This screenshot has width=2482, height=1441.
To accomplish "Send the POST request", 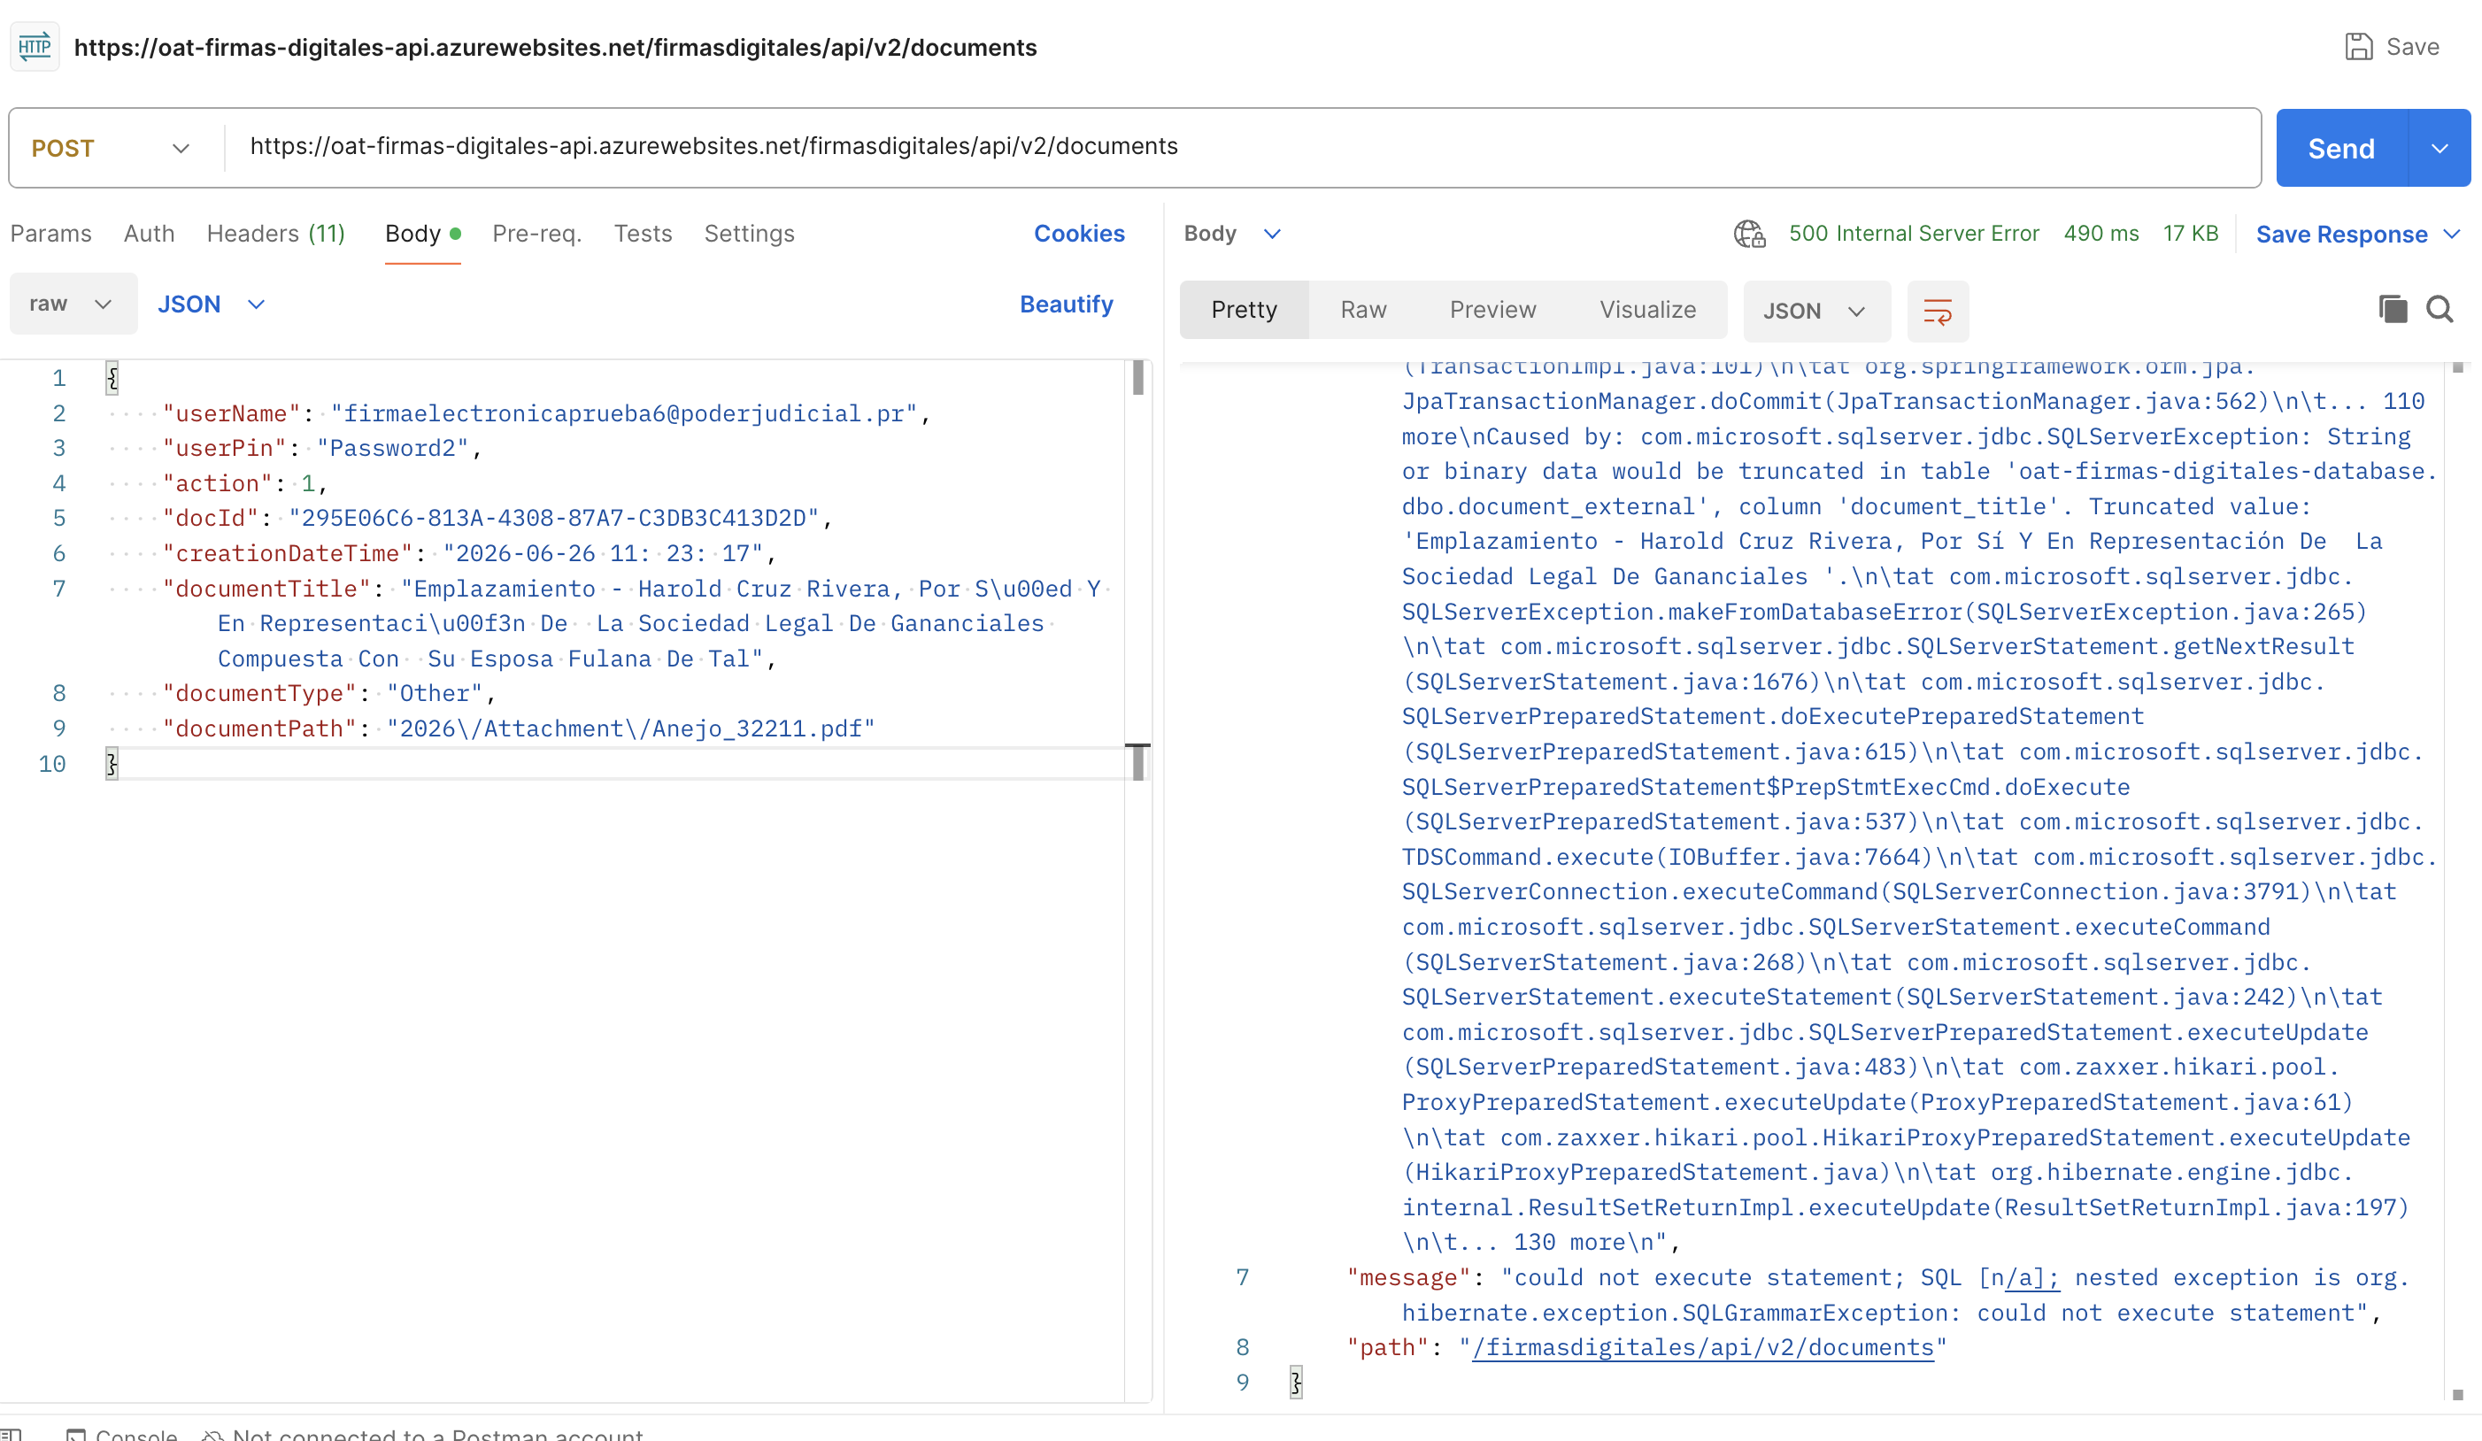I will (2341, 149).
